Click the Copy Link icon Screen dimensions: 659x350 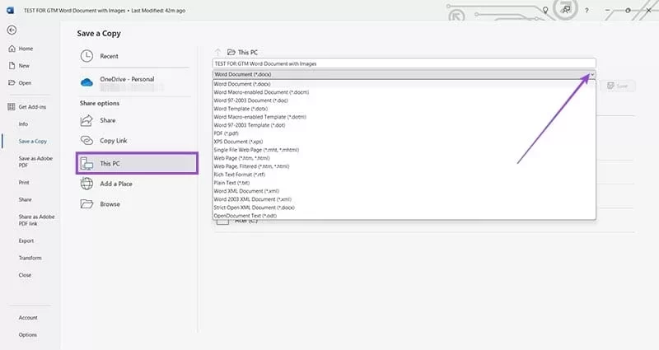click(88, 142)
